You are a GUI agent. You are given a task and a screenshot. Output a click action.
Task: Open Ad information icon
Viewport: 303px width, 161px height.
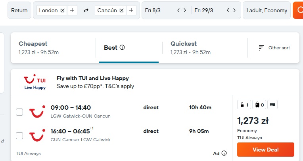coord(224,153)
